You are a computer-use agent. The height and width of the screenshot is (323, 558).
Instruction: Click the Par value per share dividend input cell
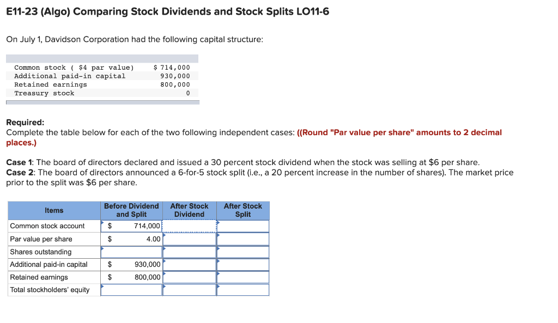[189, 239]
